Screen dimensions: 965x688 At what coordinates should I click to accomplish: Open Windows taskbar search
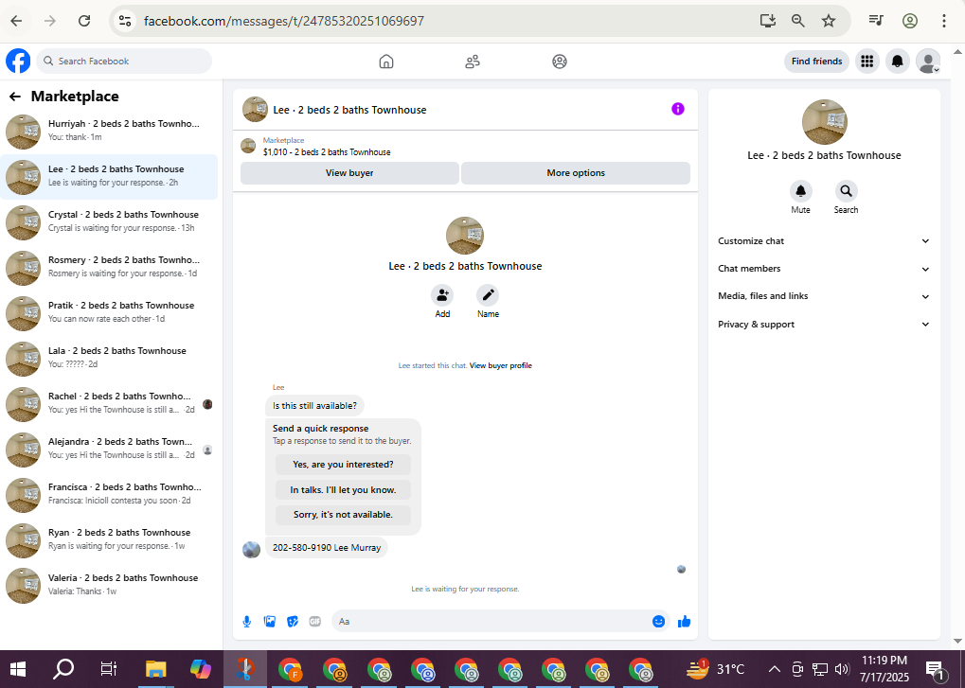tap(63, 669)
